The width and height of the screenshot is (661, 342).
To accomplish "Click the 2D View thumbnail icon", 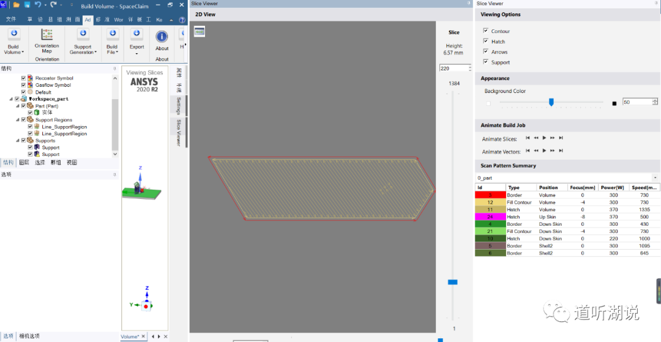I will (x=200, y=32).
